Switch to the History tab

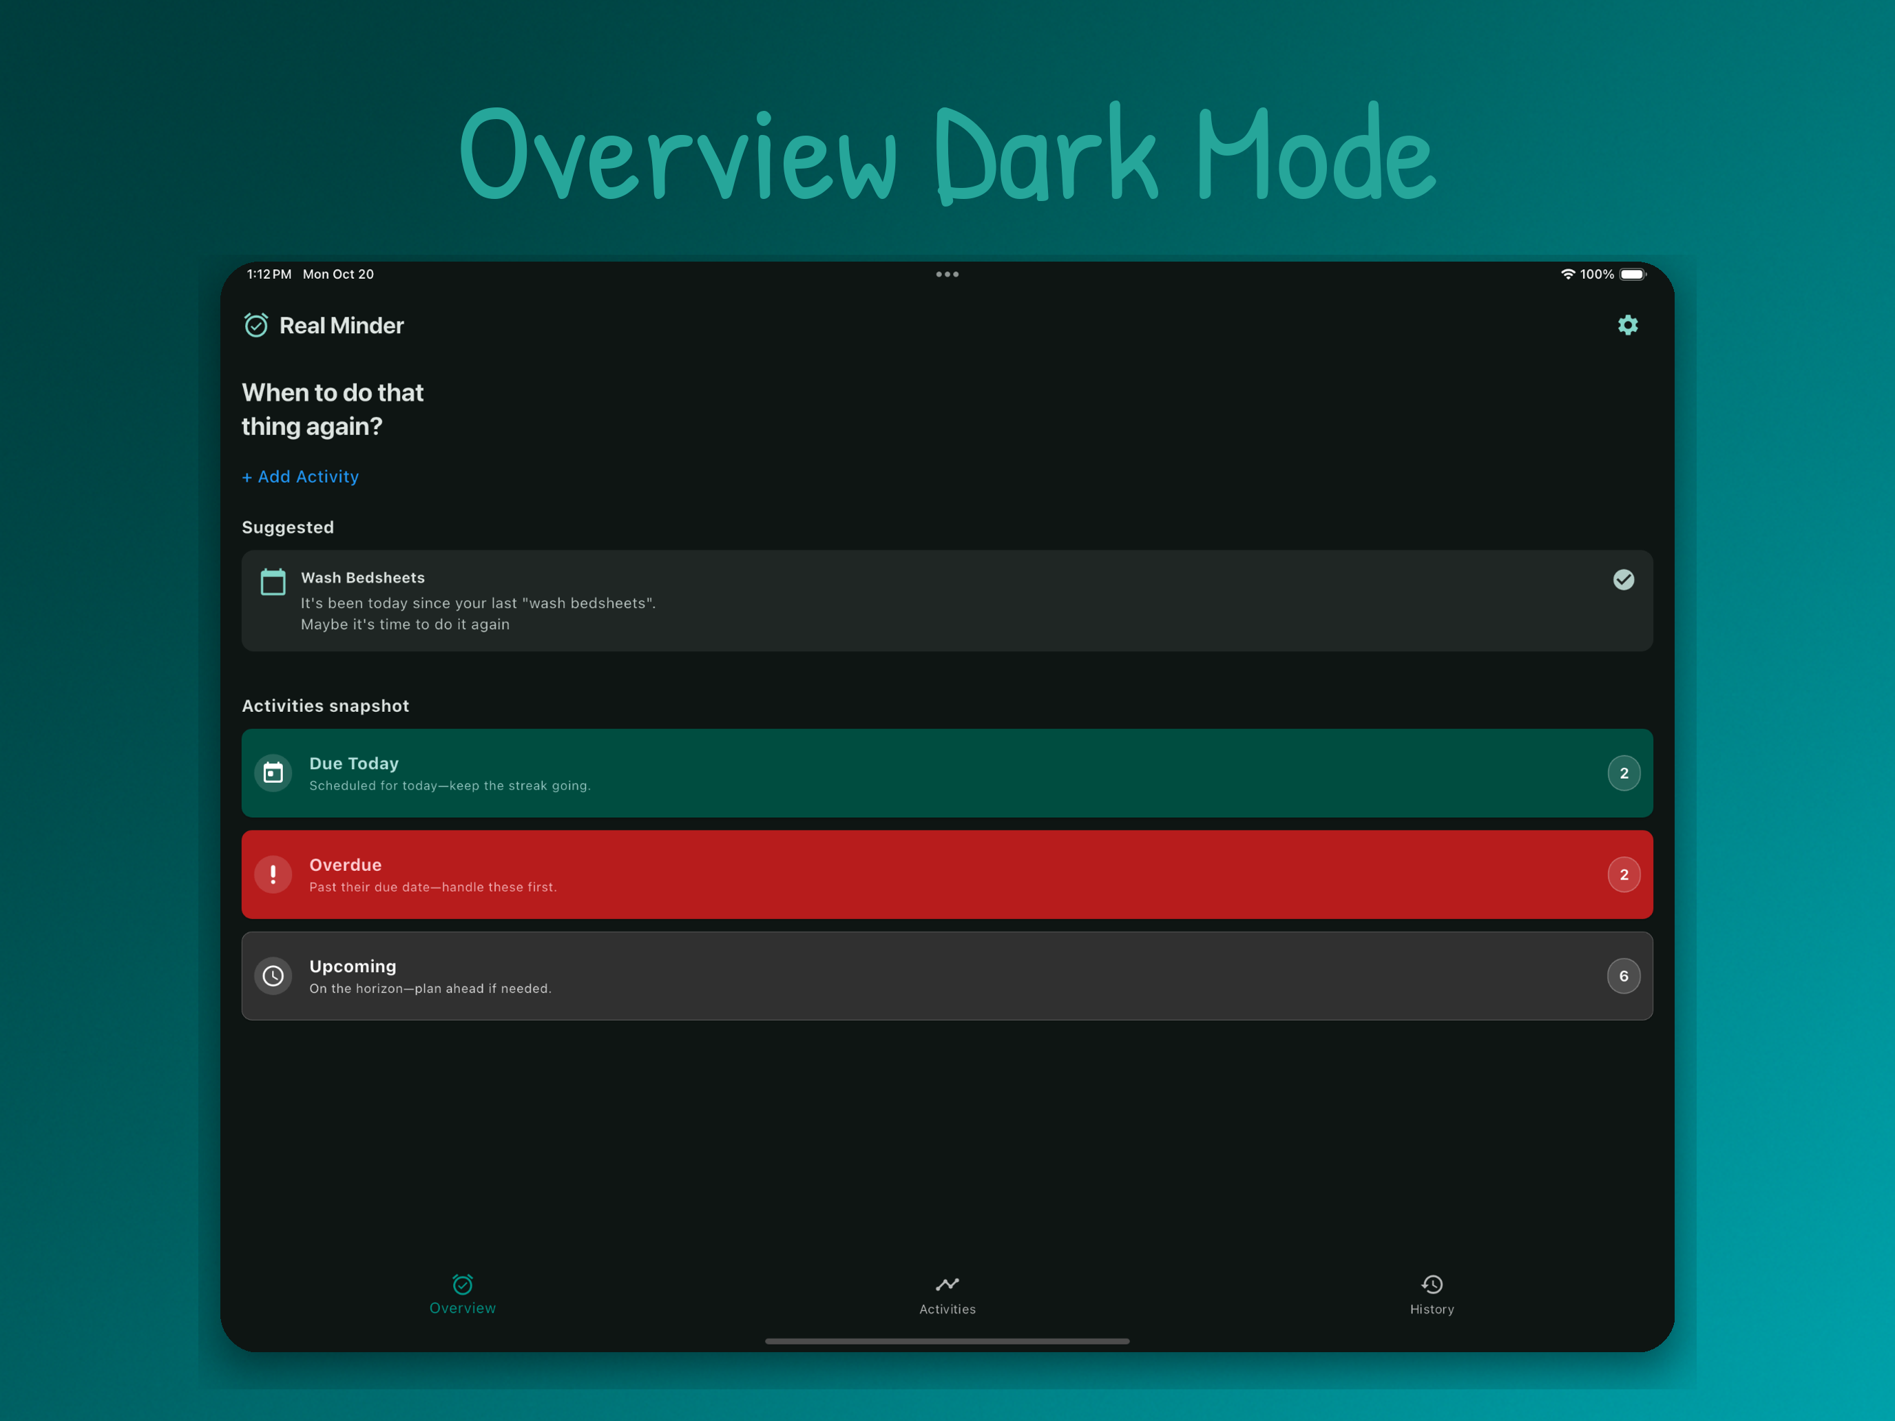pyautogui.click(x=1432, y=1295)
